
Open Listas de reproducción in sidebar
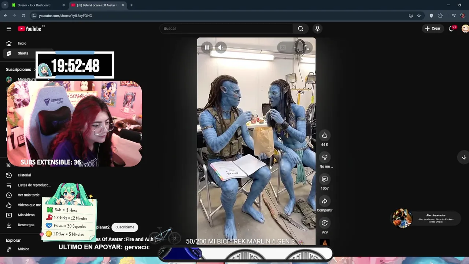[x=28, y=185]
